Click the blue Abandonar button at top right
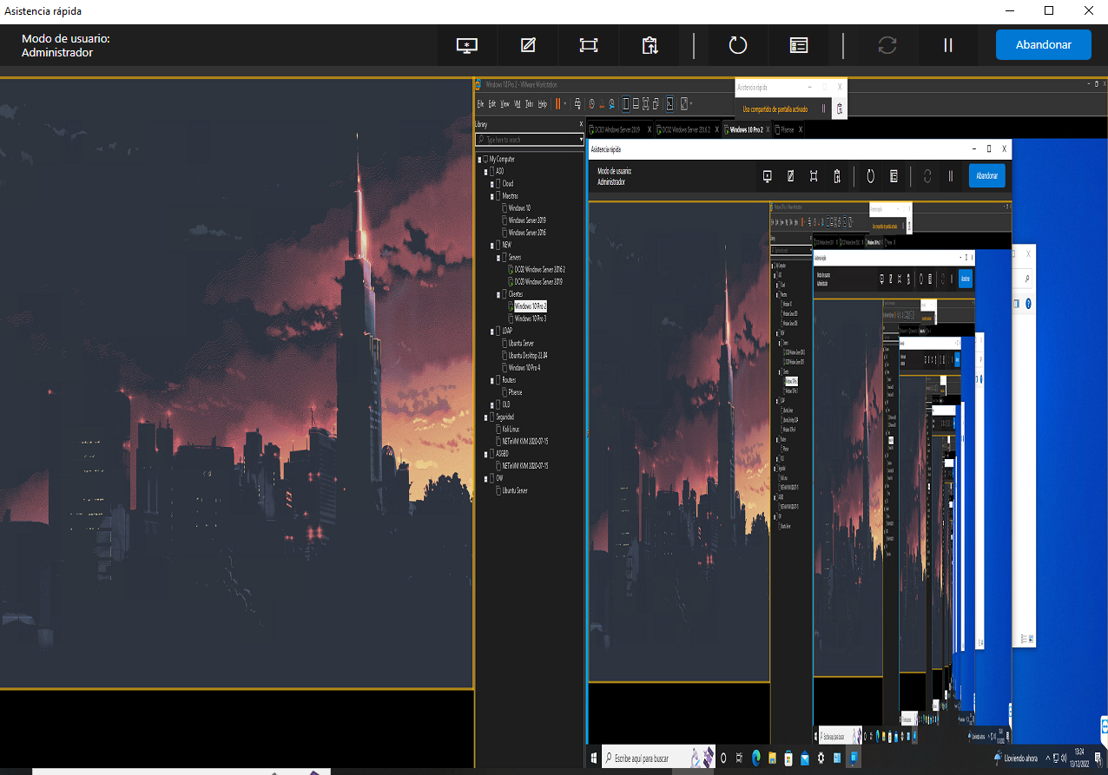This screenshot has height=775, width=1108. pyautogui.click(x=1043, y=45)
